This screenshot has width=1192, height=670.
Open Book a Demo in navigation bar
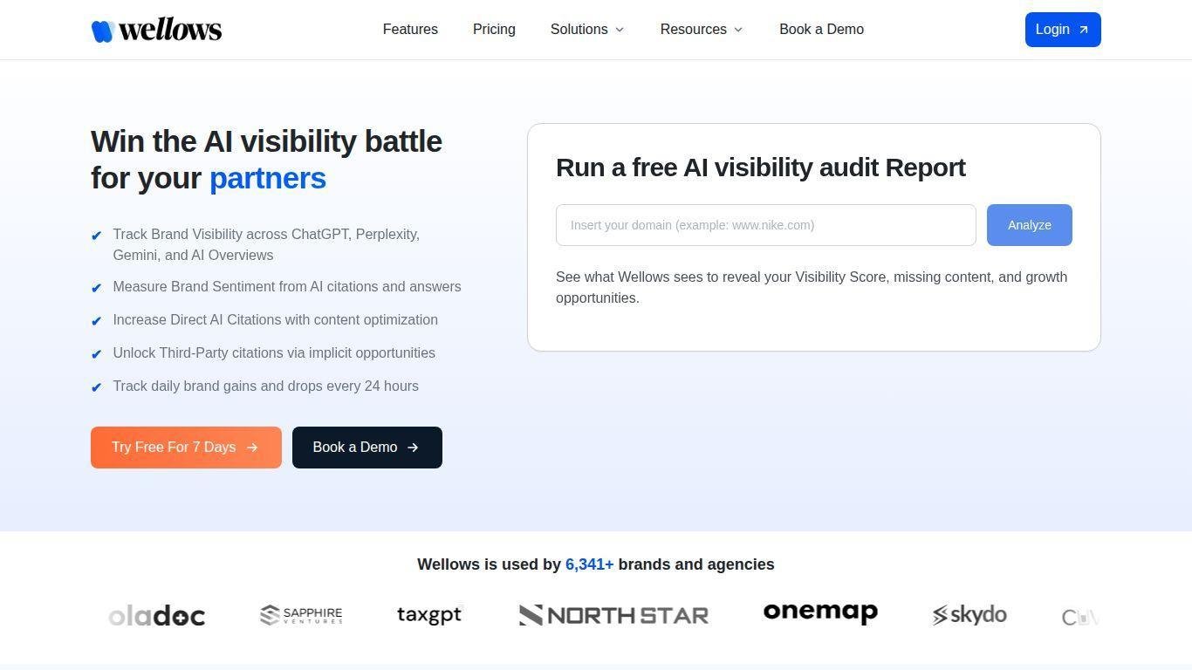(821, 30)
